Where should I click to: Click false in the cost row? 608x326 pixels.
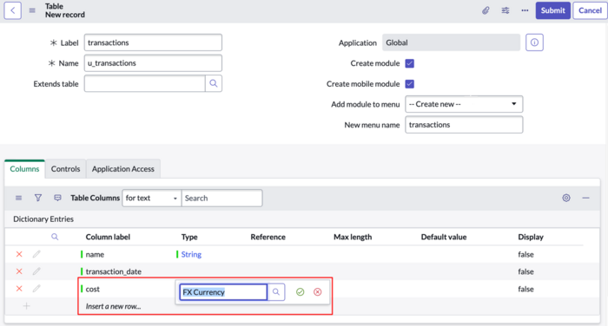(x=525, y=289)
